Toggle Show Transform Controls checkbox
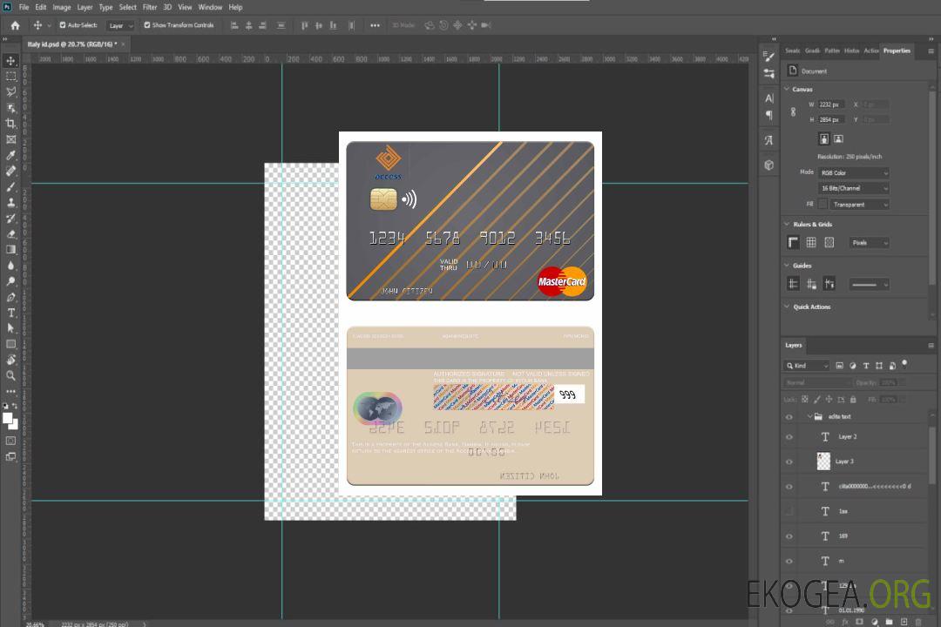Image resolution: width=941 pixels, height=627 pixels. 147,25
